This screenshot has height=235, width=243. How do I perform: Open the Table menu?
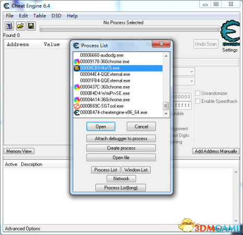coord(40,16)
